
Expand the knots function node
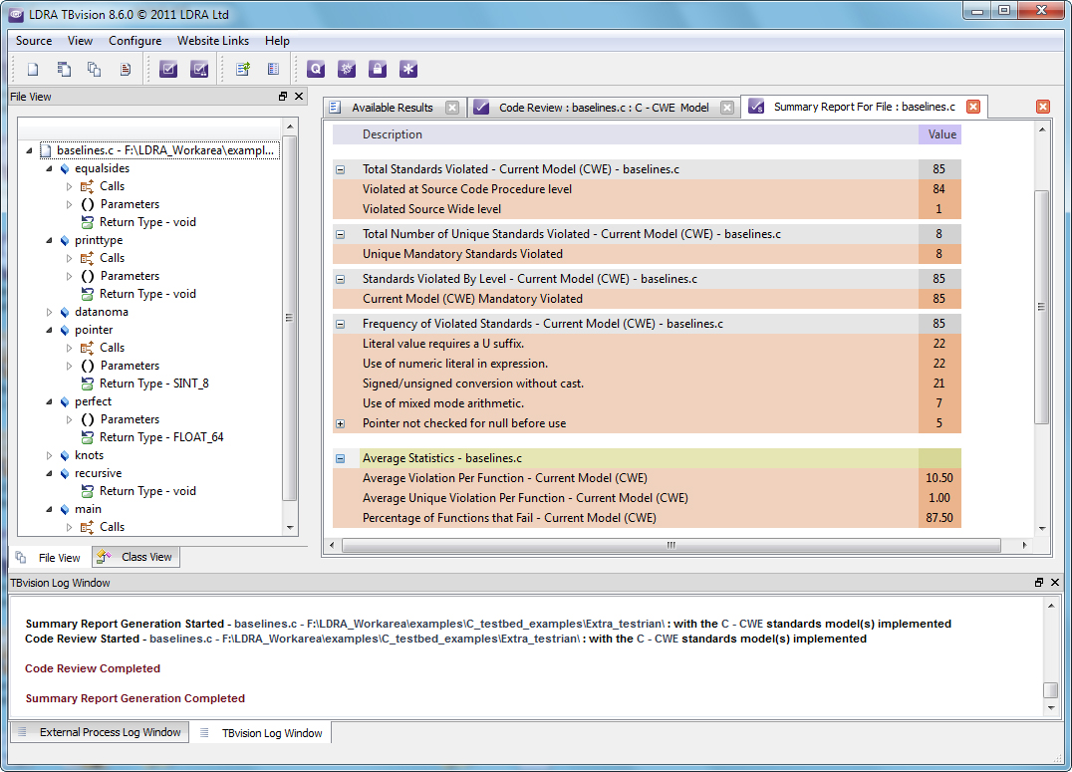pos(50,455)
